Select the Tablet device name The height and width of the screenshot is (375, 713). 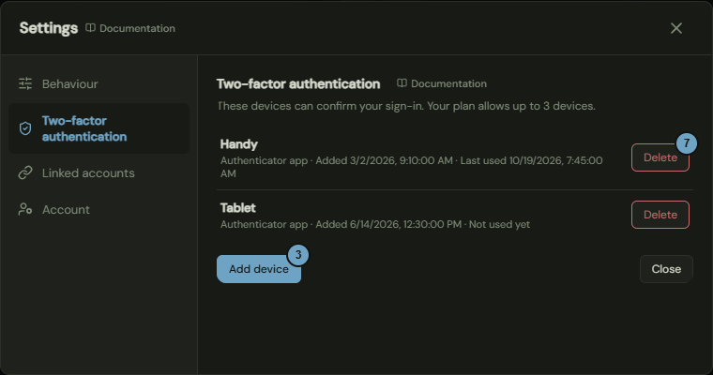click(237, 208)
